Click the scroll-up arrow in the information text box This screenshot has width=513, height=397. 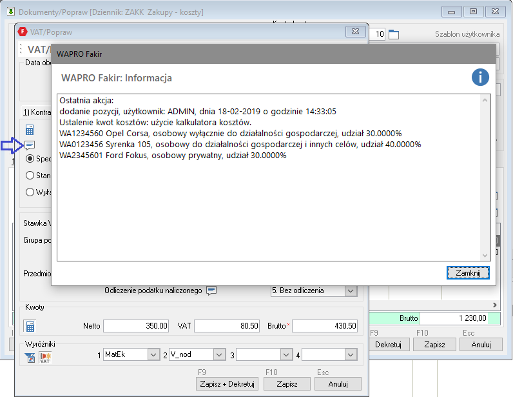(x=485, y=100)
